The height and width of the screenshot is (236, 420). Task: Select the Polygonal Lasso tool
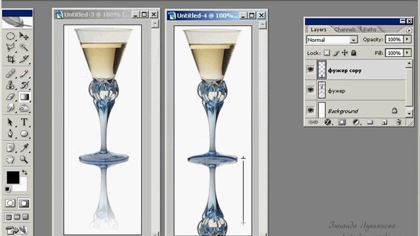pyautogui.click(x=10, y=47)
